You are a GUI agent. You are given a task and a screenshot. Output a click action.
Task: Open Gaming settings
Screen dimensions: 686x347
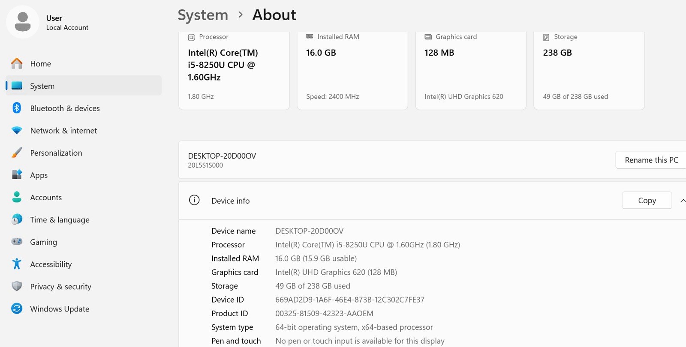pyautogui.click(x=84, y=241)
